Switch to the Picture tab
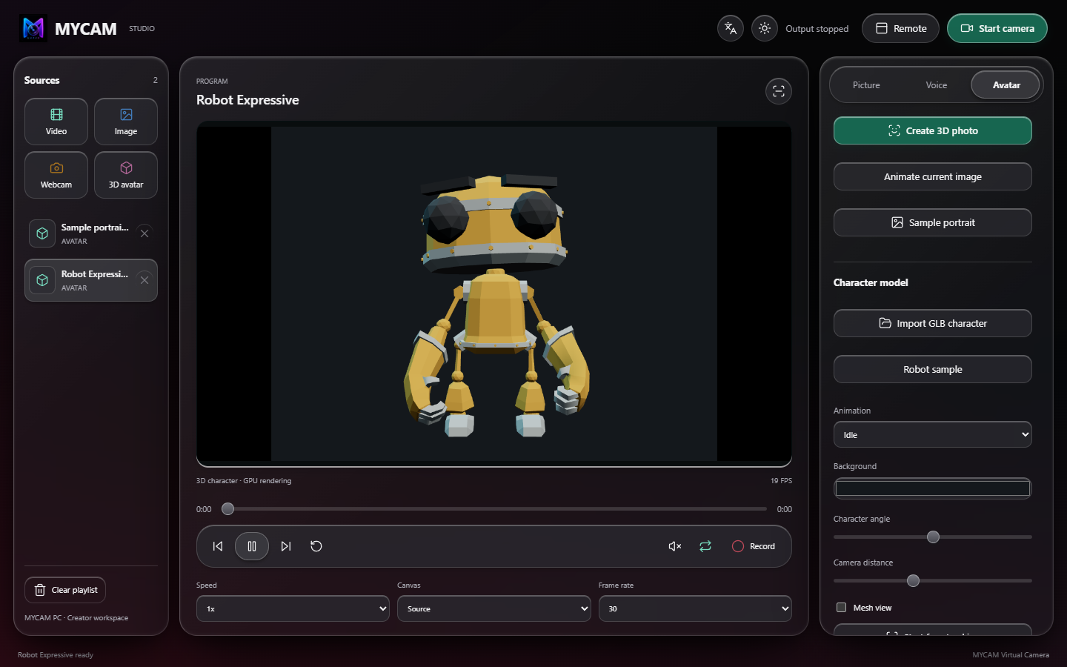 point(866,85)
